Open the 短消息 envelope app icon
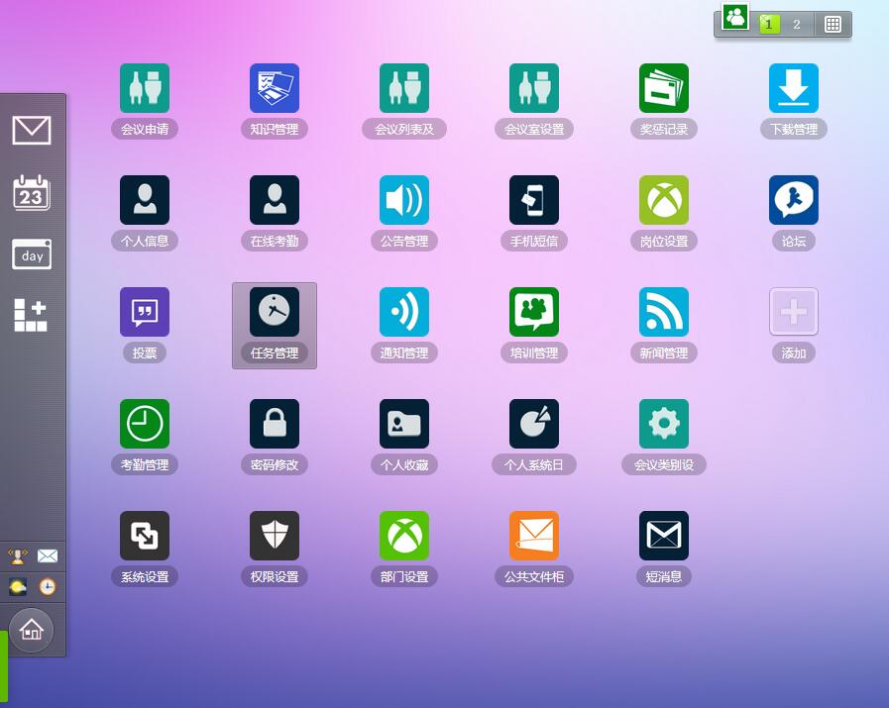Image resolution: width=889 pixels, height=708 pixels. coord(664,536)
